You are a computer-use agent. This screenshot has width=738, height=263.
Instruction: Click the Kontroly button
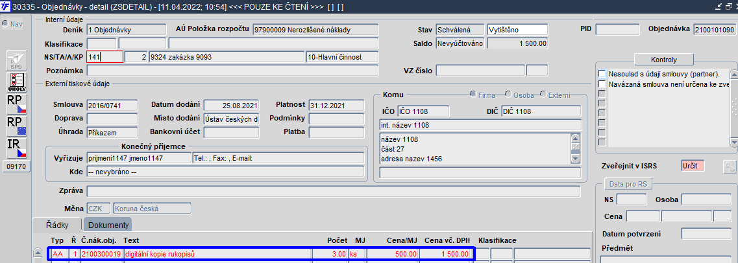point(663,60)
